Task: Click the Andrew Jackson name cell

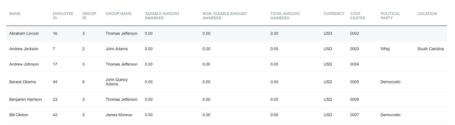Action: click(24, 49)
